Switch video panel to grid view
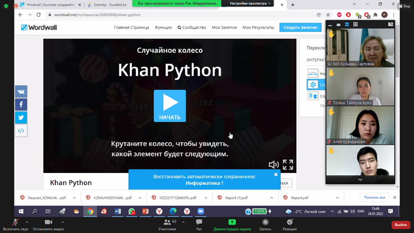The image size is (414, 233). 355,24
